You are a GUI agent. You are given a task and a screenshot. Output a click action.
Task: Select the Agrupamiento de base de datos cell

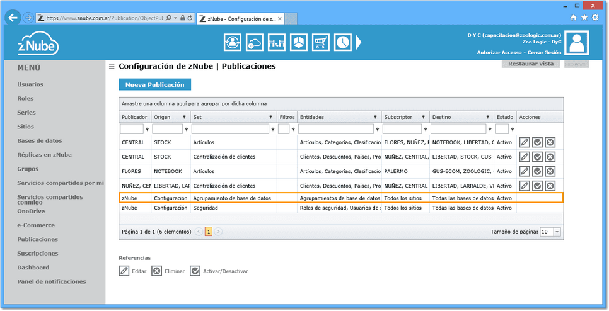point(233,198)
